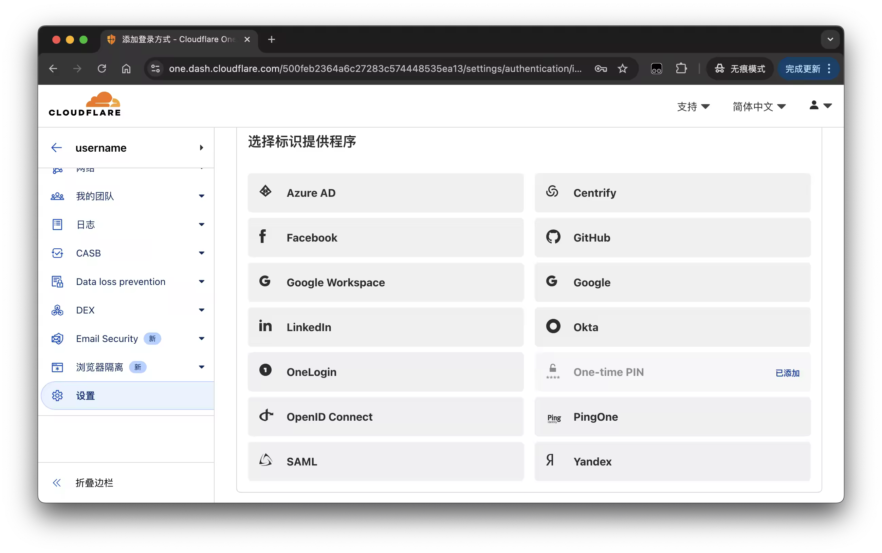Choose the Google identity provider
This screenshot has height=553, width=882.
click(x=672, y=282)
